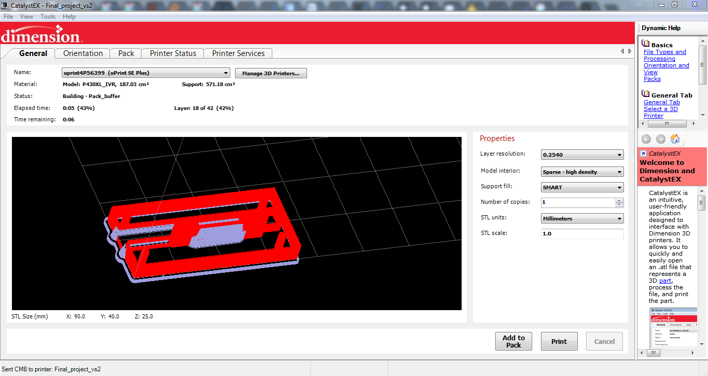Open the File menu
Image resolution: width=708 pixels, height=376 pixels.
point(8,17)
